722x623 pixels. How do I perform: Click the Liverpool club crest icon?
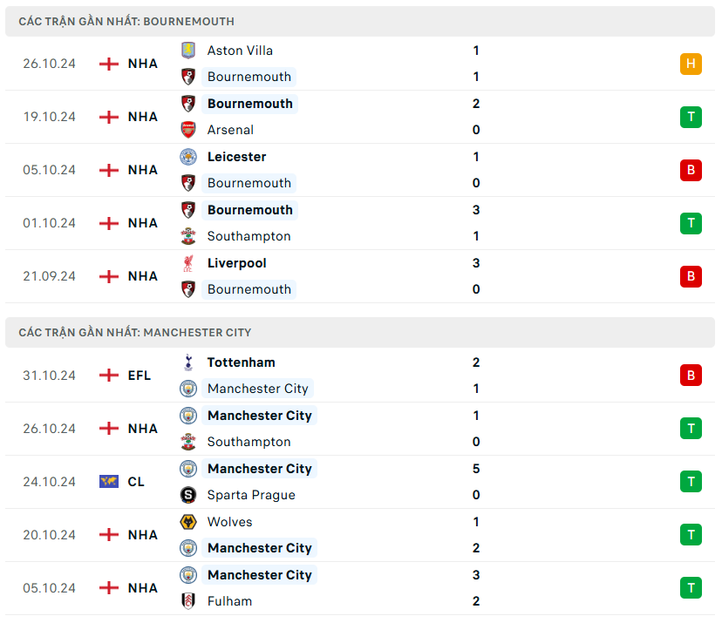pos(188,263)
